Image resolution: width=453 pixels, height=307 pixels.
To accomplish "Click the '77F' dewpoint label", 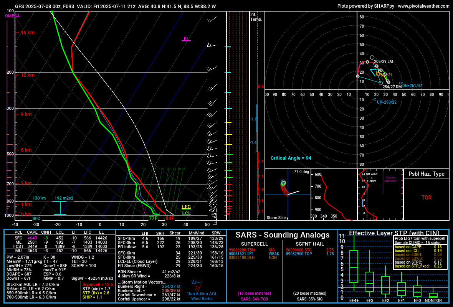I will (x=153, y=218).
